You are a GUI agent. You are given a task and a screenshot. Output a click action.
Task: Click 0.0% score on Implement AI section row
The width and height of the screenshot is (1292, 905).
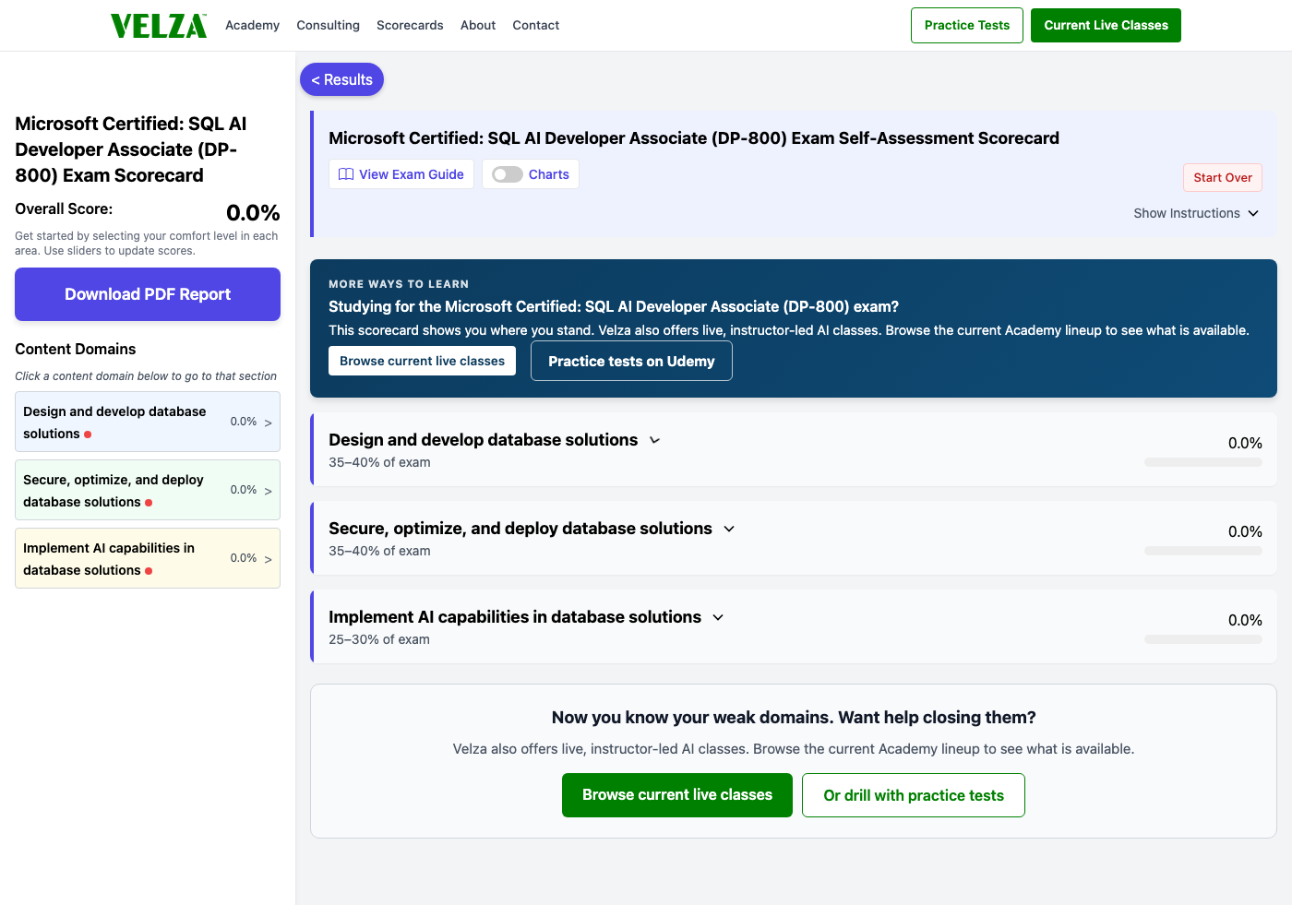click(x=1245, y=620)
